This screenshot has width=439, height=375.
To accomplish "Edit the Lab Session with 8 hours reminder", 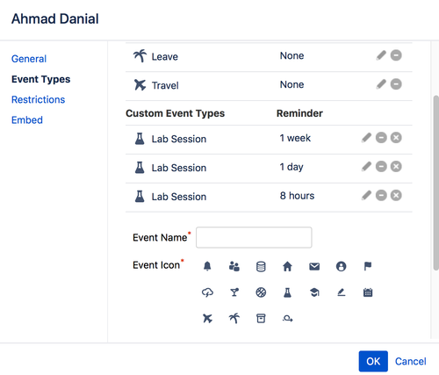I will (366, 195).
